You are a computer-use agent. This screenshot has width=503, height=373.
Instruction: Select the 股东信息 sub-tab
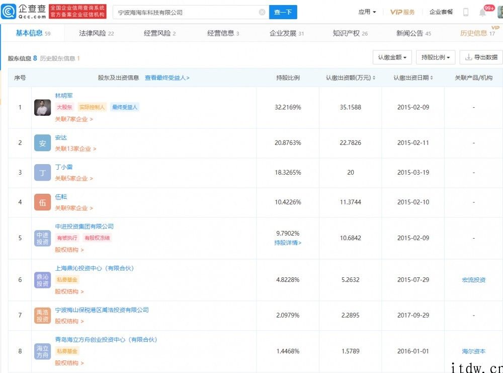pyautogui.click(x=22, y=58)
